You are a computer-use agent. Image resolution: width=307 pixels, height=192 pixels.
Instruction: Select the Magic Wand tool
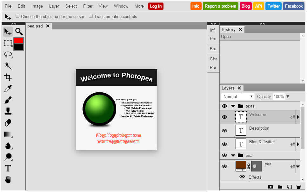click(x=8, y=66)
